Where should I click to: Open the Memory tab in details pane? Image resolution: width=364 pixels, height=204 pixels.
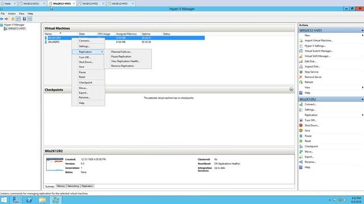61,186
